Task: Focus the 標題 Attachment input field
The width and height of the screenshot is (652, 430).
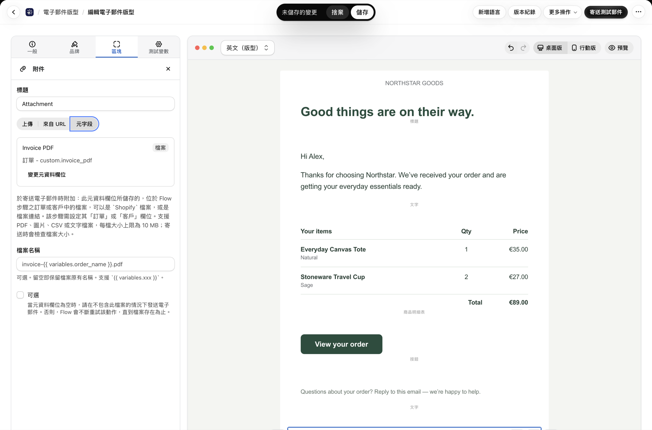Action: click(95, 104)
